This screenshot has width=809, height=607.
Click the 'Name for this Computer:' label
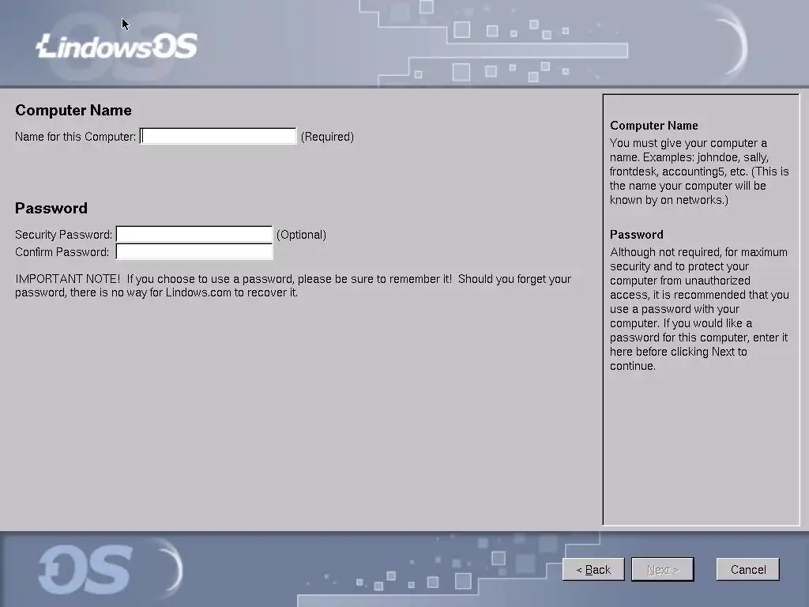pyautogui.click(x=75, y=137)
